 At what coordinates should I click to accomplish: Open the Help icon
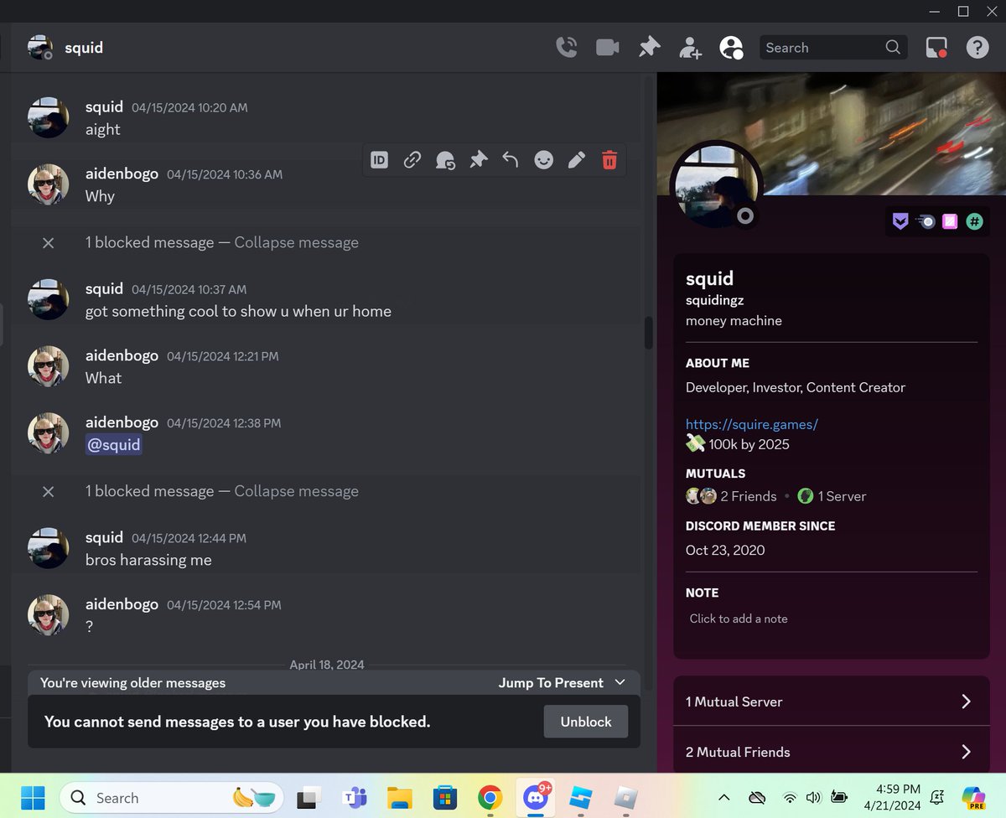point(977,48)
